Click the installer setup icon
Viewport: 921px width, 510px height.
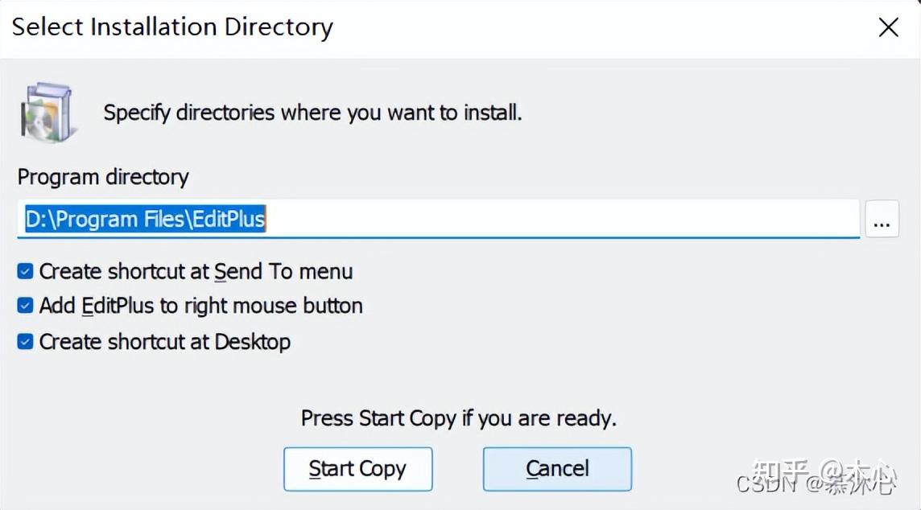47,111
